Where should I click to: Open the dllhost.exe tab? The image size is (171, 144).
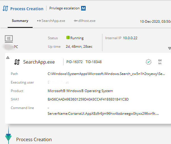tap(85, 21)
